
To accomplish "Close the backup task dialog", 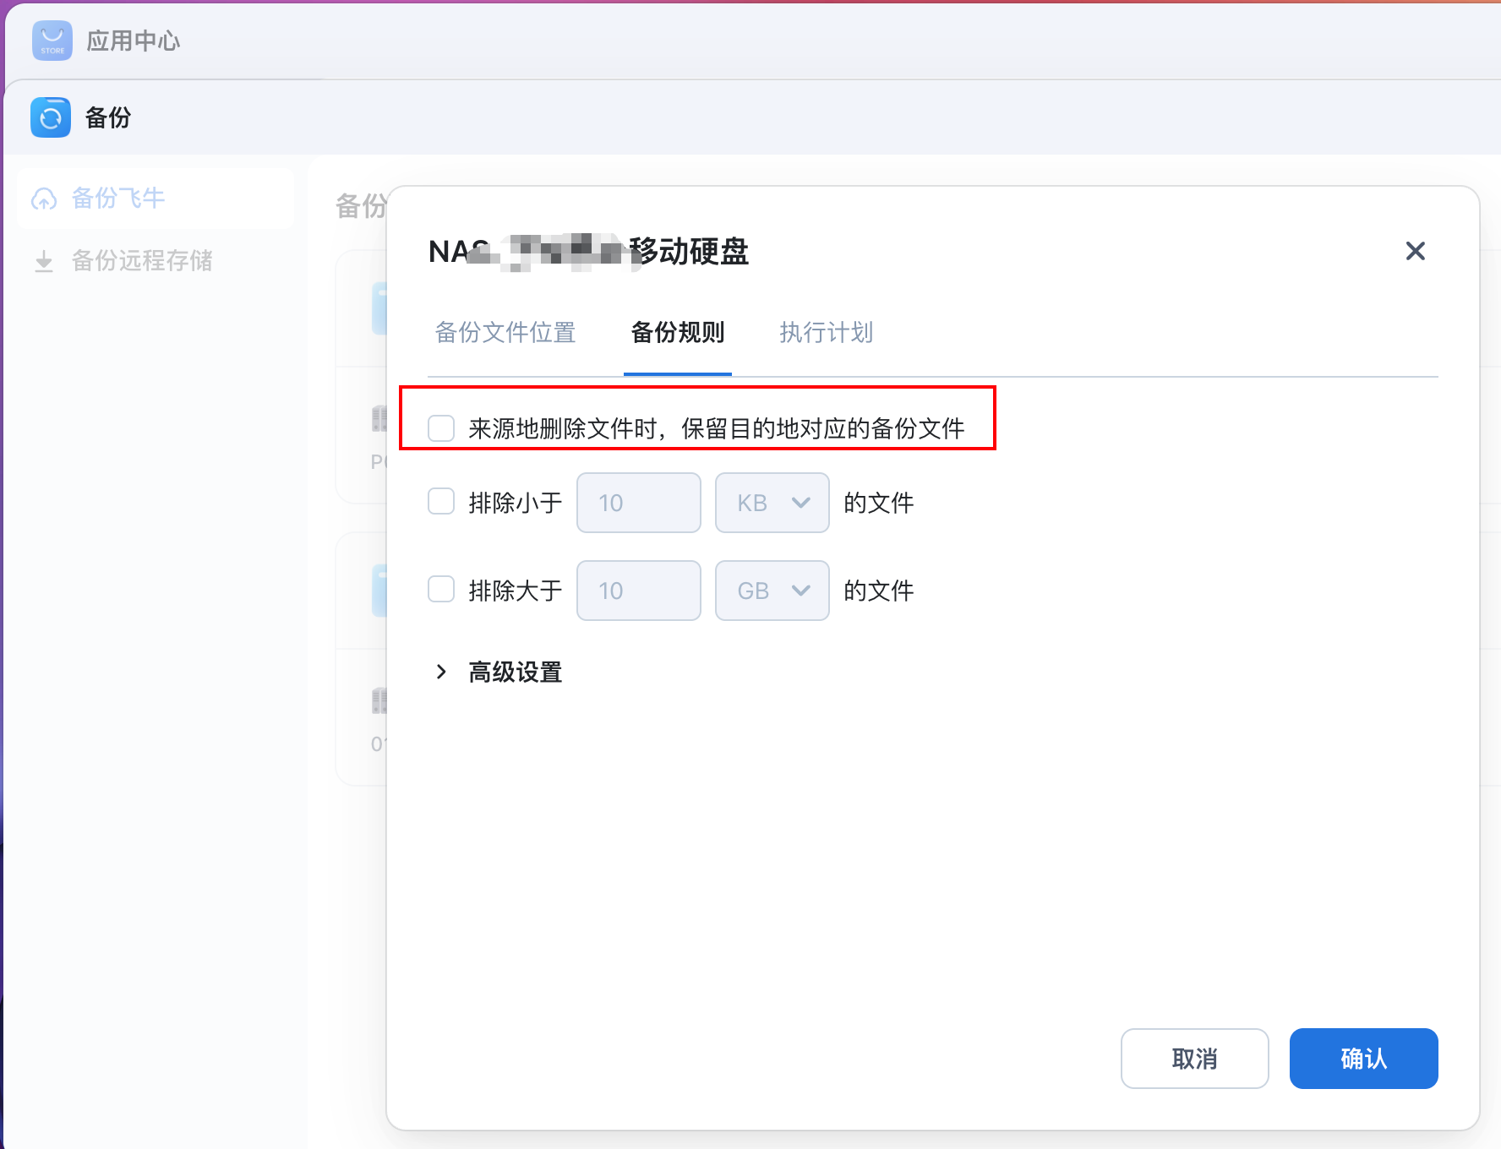I will tap(1416, 251).
